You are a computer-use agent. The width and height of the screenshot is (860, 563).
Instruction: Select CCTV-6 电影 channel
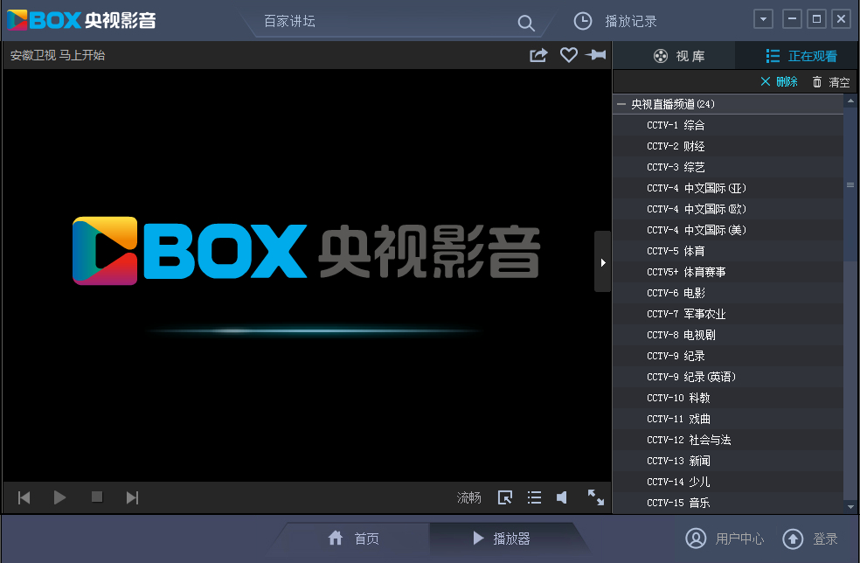(x=728, y=293)
